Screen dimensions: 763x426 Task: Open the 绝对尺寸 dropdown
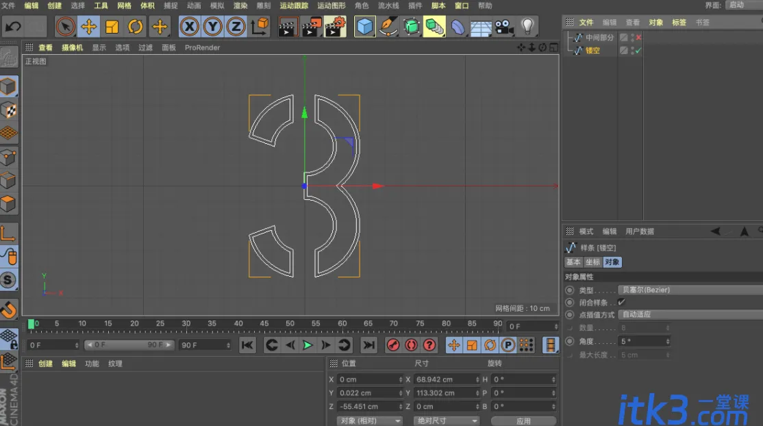[447, 421]
